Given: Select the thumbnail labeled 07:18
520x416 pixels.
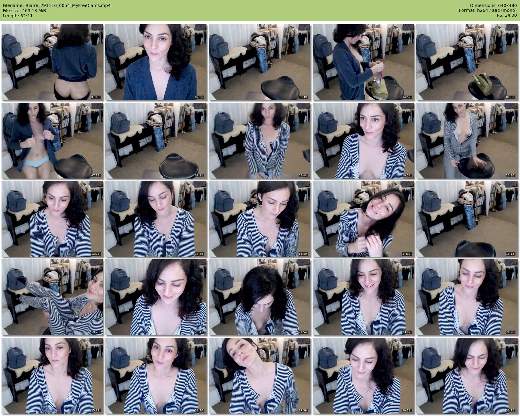Looking at the screenshot, I should (x=52, y=141).
